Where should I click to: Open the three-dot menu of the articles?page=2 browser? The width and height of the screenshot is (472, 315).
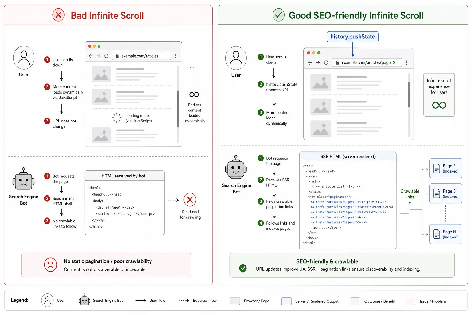(407, 62)
